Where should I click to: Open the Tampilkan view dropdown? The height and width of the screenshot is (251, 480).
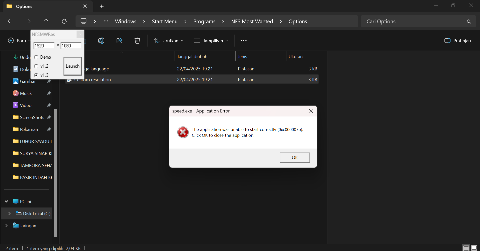pos(211,41)
